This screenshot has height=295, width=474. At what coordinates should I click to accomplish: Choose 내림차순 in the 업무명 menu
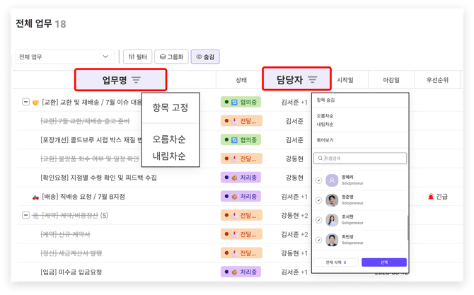coord(169,156)
